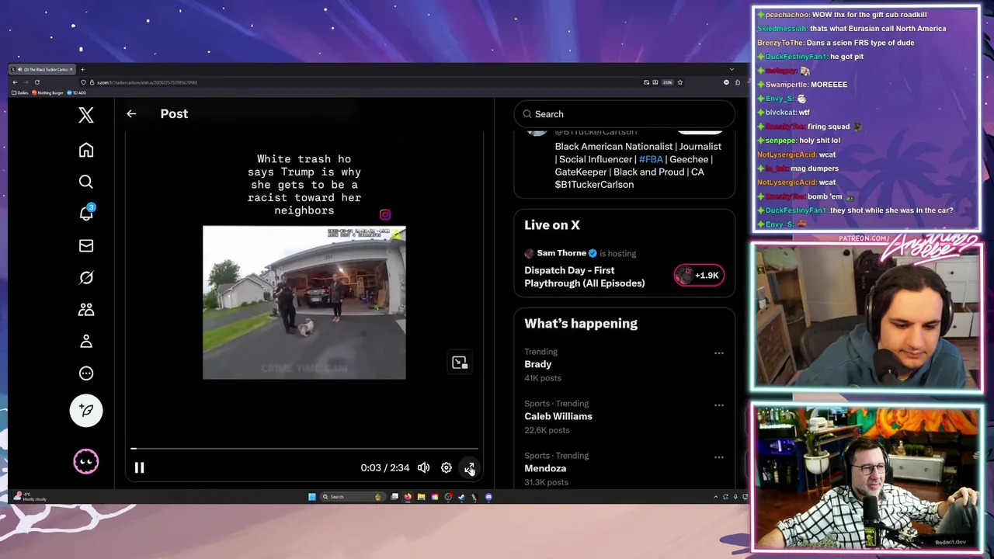Open the Brady trending topic
Screen dimensions: 994x559
point(538,364)
